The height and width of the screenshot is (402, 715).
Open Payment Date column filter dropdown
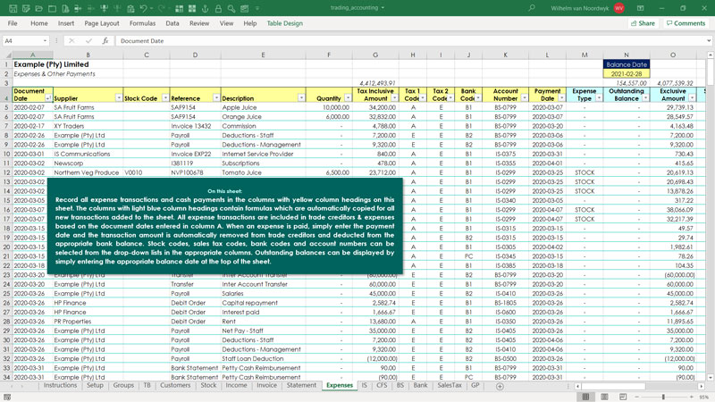pos(561,98)
